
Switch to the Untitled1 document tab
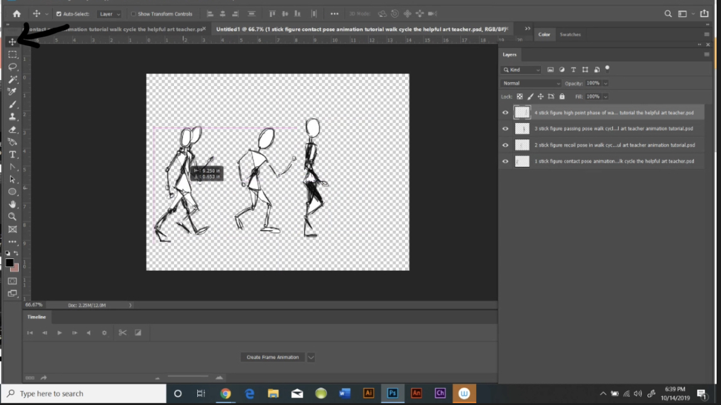click(314, 29)
